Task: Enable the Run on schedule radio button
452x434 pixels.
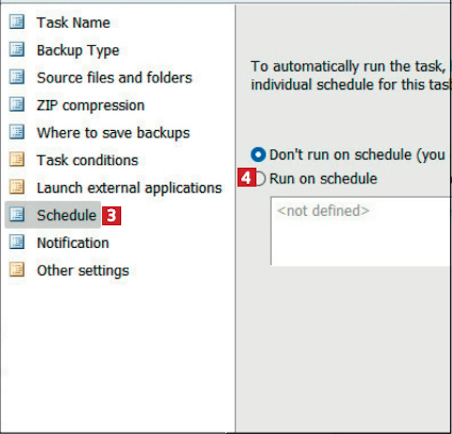Action: pyautogui.click(x=260, y=179)
